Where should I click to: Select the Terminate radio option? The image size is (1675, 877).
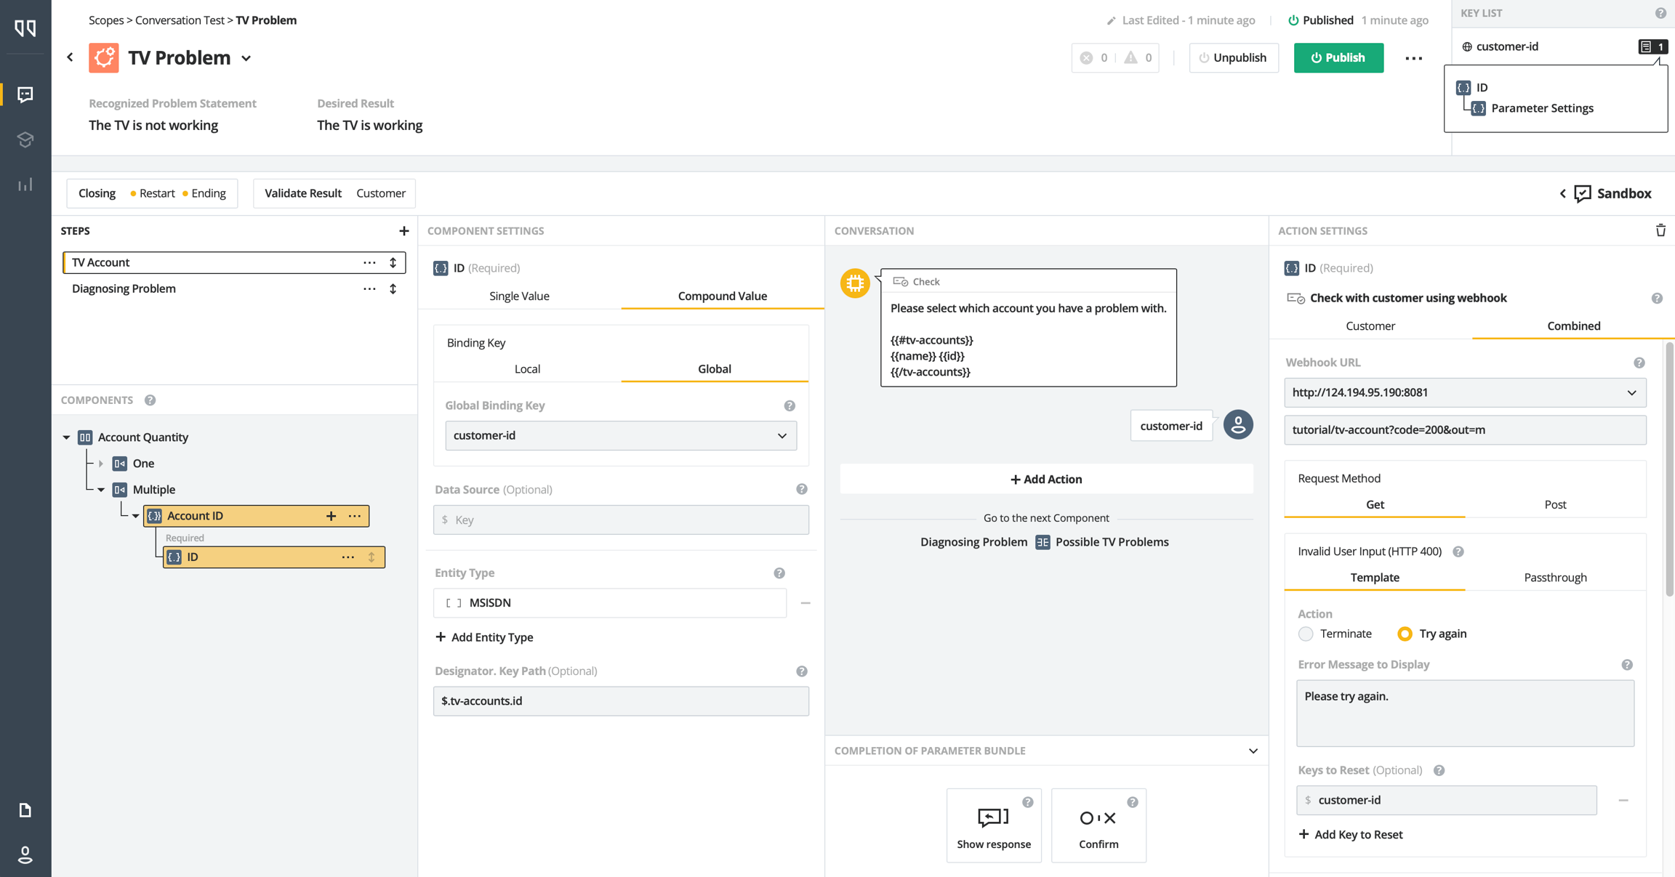(x=1306, y=634)
